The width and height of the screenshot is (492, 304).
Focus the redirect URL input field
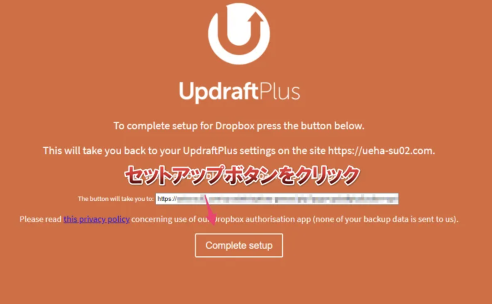(x=277, y=199)
